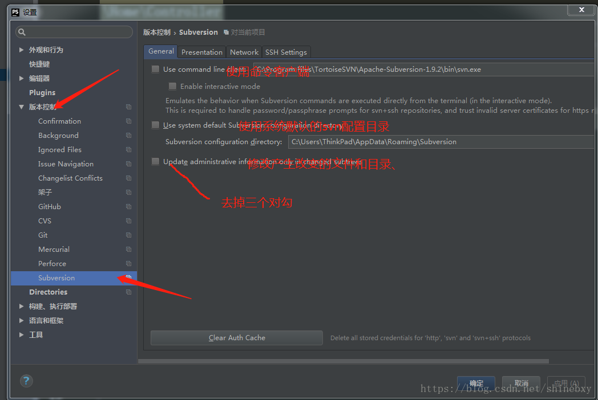Collapse the 版本控制 section
Screen dimensions: 598x400
(21, 107)
